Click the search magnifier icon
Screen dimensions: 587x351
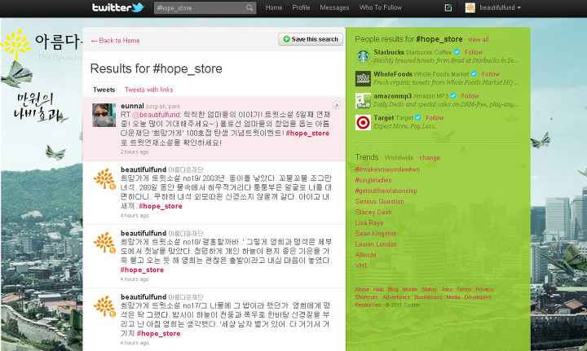pos(249,8)
